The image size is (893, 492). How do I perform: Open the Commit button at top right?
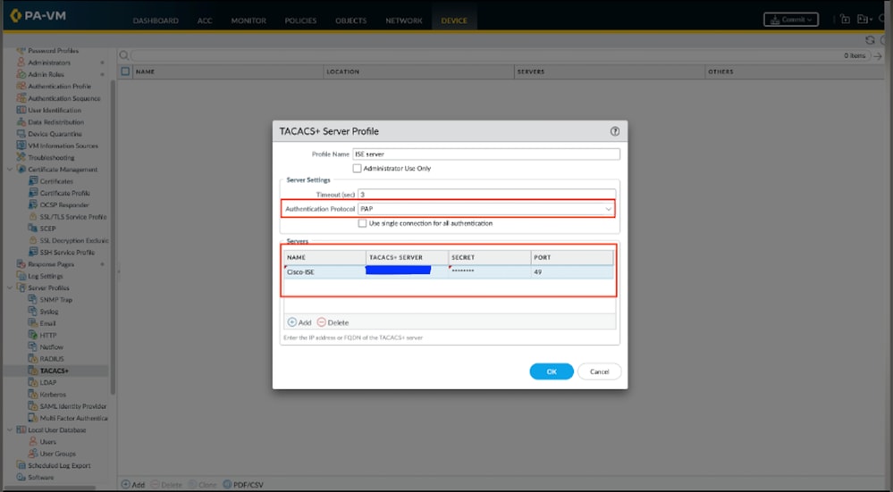[791, 20]
